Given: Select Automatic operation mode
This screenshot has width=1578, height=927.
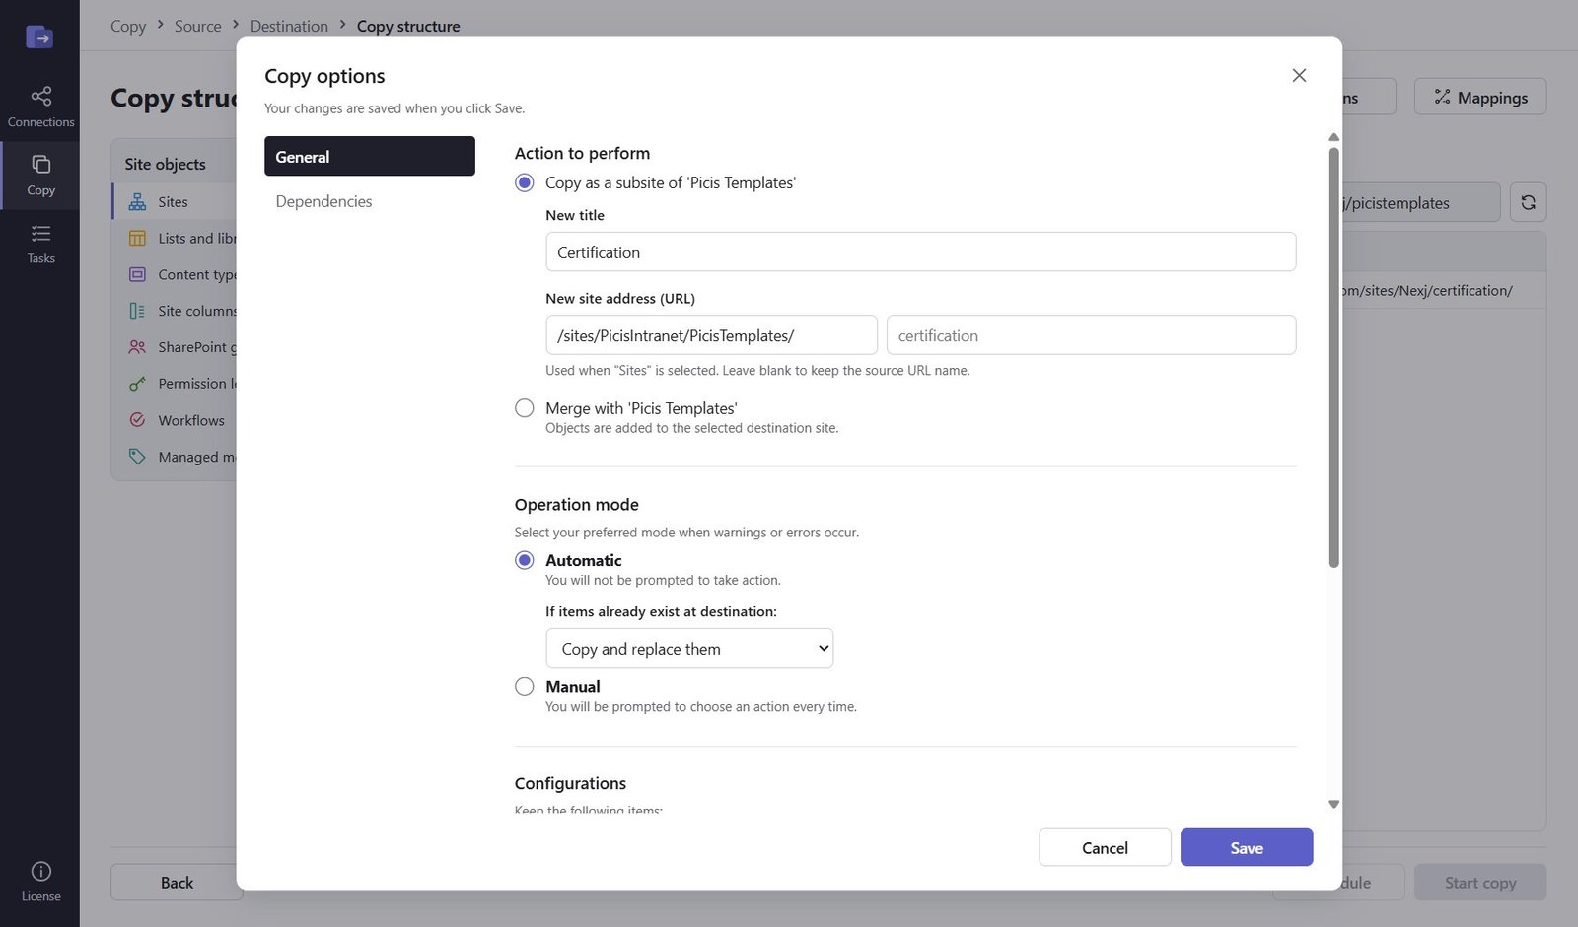Looking at the screenshot, I should [x=525, y=560].
